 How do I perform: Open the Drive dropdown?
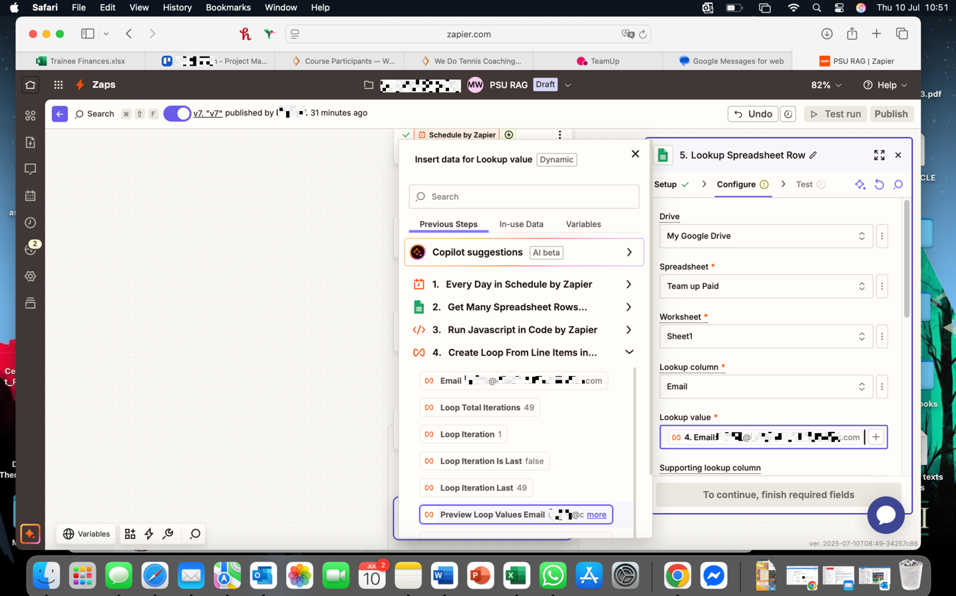click(x=766, y=236)
